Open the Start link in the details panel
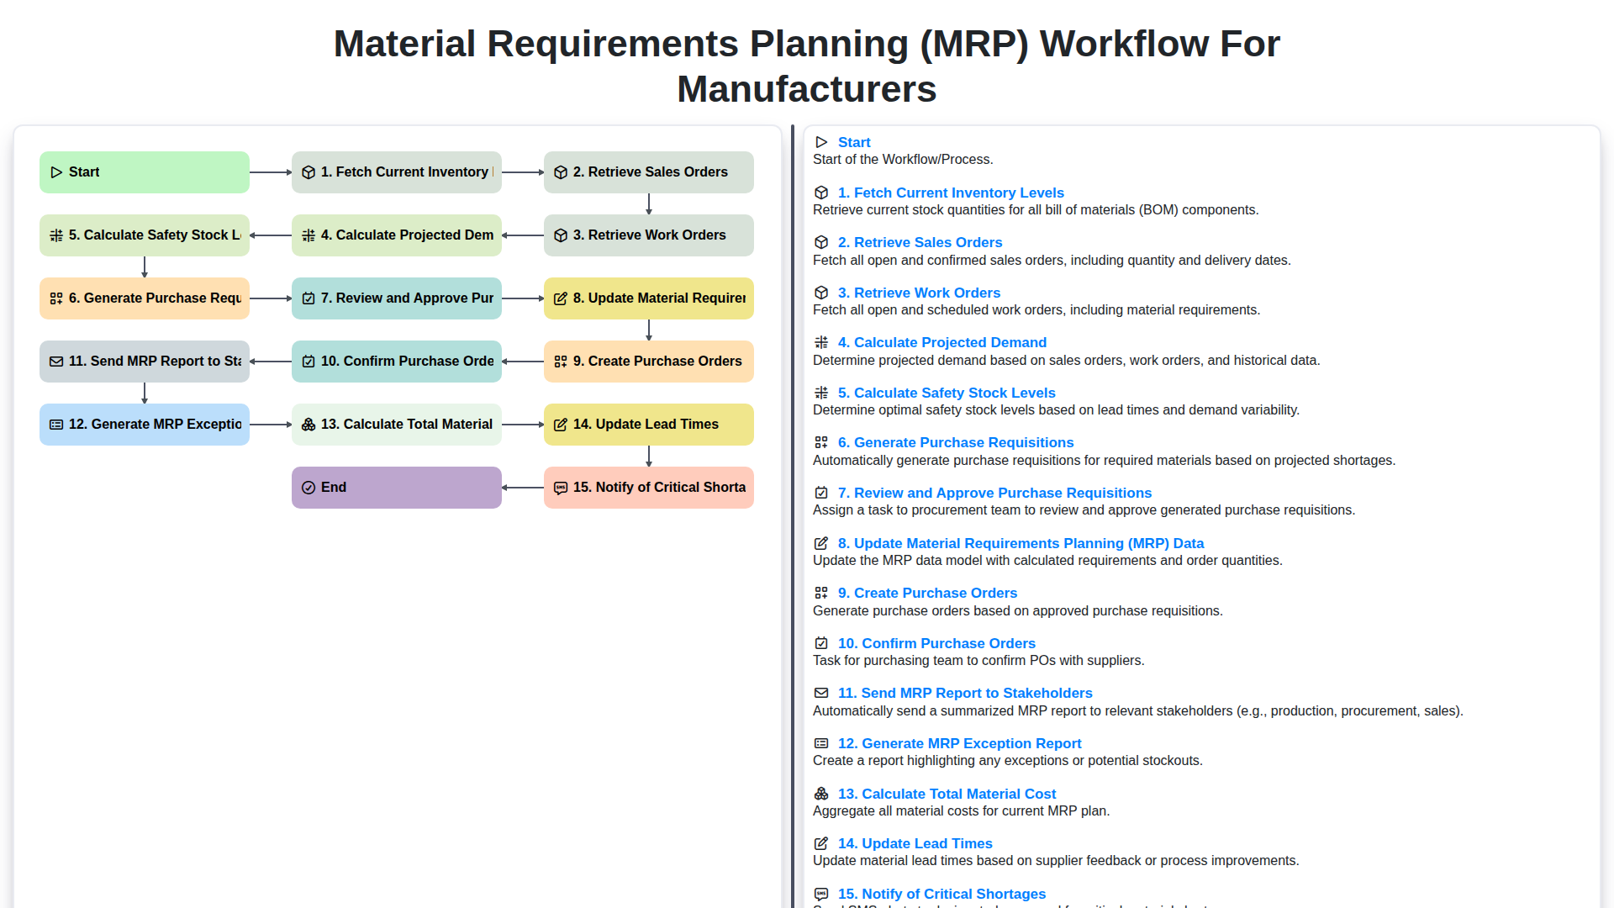Screen dimensions: 1614x908 click(854, 142)
